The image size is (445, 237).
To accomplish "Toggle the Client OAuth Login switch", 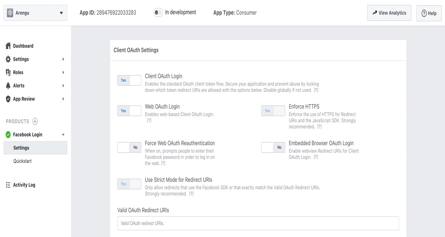I will (x=129, y=80).
